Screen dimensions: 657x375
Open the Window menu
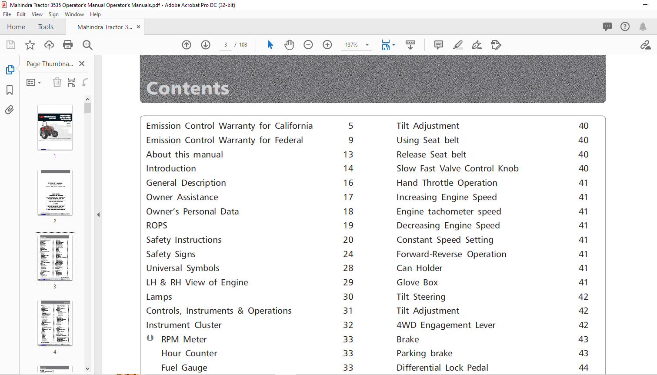click(74, 14)
